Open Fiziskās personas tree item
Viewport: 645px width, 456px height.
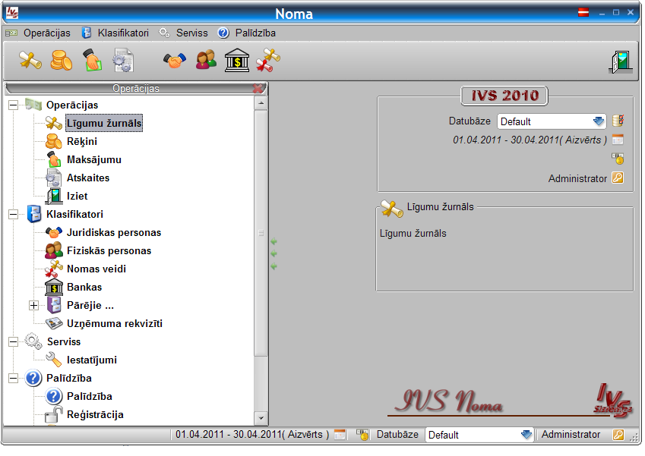tap(109, 250)
